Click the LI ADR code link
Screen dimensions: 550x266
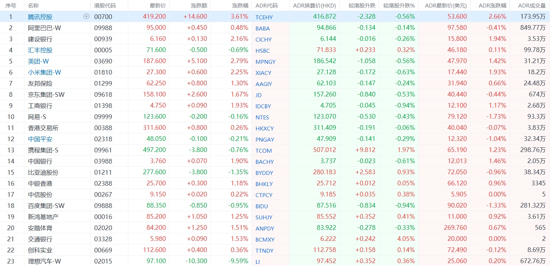coord(258,262)
